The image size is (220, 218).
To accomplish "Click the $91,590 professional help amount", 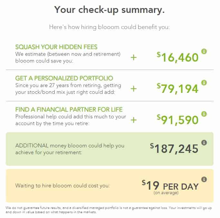I will [x=177, y=120].
